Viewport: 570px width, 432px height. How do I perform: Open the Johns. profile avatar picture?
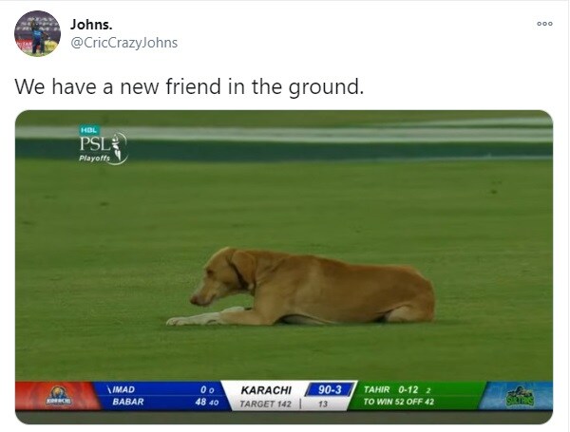pyautogui.click(x=37, y=33)
